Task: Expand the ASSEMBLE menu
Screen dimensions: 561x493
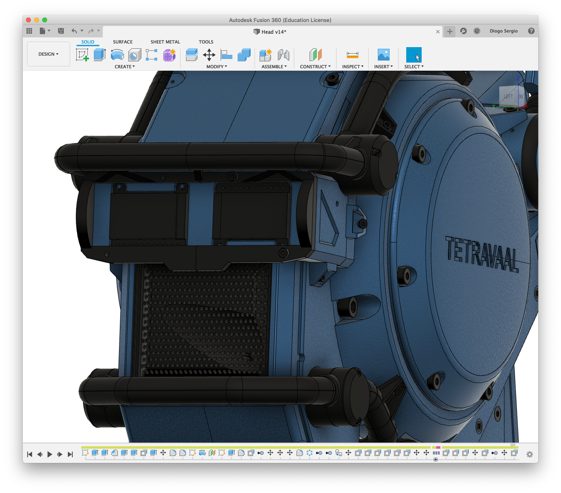Action: click(x=274, y=67)
